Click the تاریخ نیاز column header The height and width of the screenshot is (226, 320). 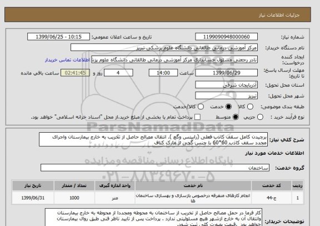point(33,185)
